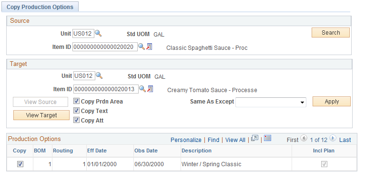Select the Copy Production Options tab
Image resolution: width=365 pixels, height=179 pixels.
pyautogui.click(x=40, y=7)
